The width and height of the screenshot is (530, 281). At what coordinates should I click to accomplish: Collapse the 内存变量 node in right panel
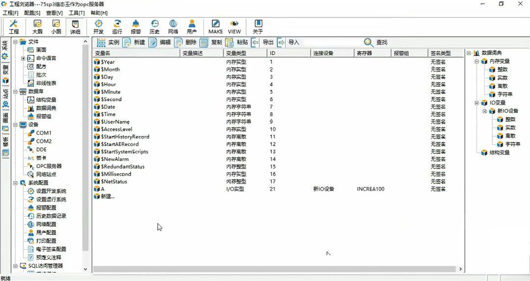click(x=477, y=61)
